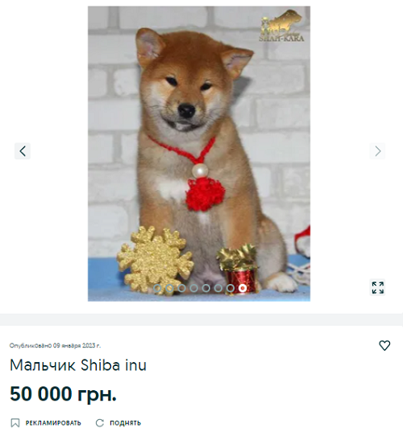
Task: Click the SHAH-KARA watermark logo on photo
Action: pyautogui.click(x=281, y=26)
